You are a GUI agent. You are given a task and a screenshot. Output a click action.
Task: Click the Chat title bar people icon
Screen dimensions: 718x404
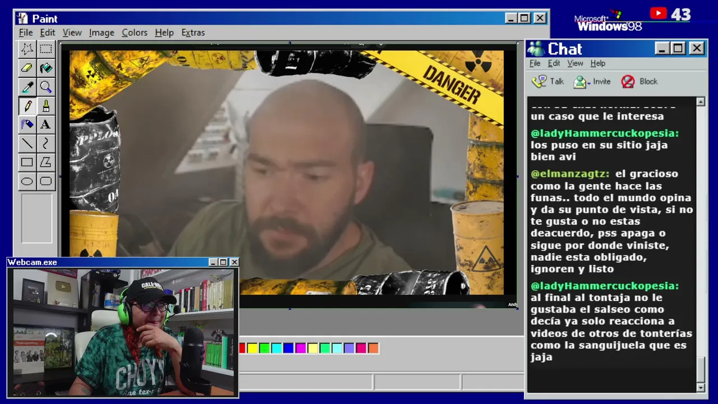point(536,49)
